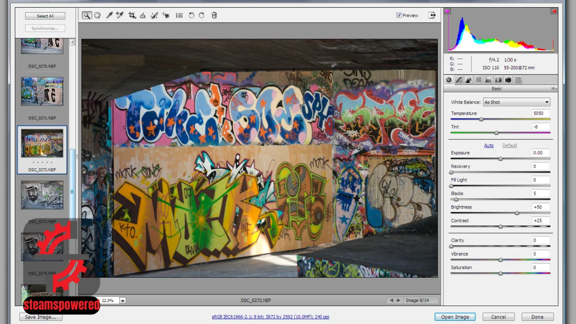
Task: Click the Temperature slider handle
Action: [481, 119]
